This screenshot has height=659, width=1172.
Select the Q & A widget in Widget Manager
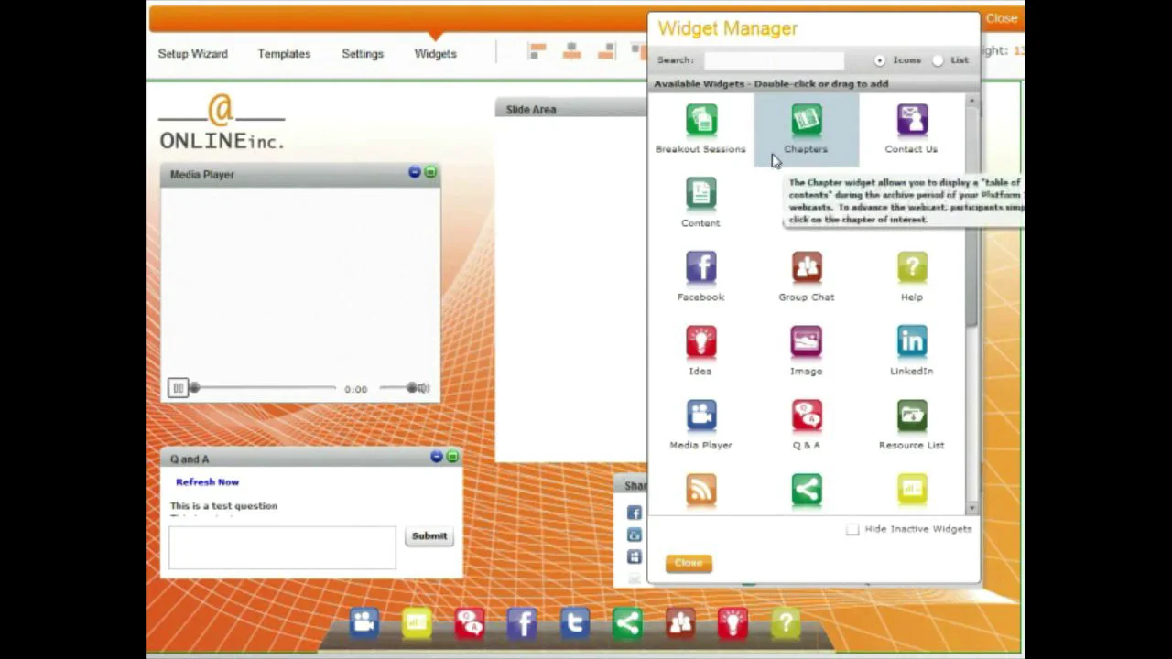(x=807, y=416)
